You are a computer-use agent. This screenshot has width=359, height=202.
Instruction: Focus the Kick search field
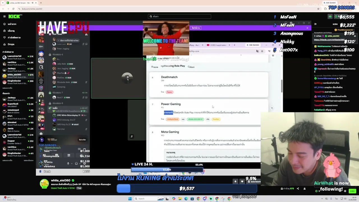(179, 17)
